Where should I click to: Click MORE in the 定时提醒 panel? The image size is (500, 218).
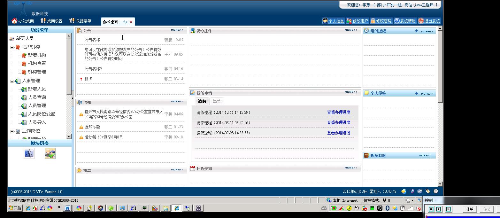pos(427,31)
